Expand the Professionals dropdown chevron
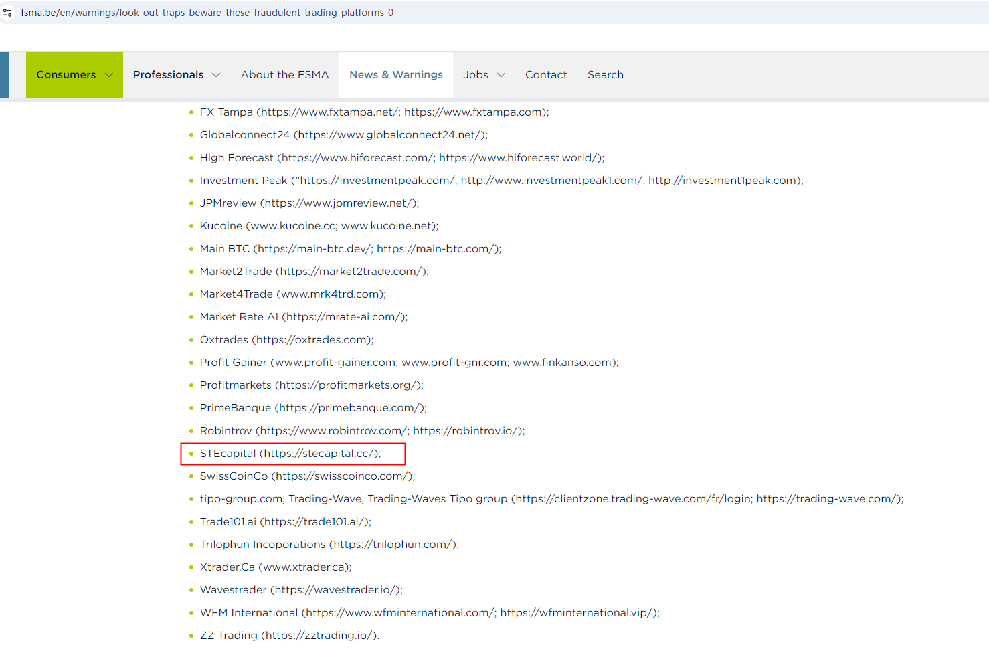 pyautogui.click(x=216, y=75)
